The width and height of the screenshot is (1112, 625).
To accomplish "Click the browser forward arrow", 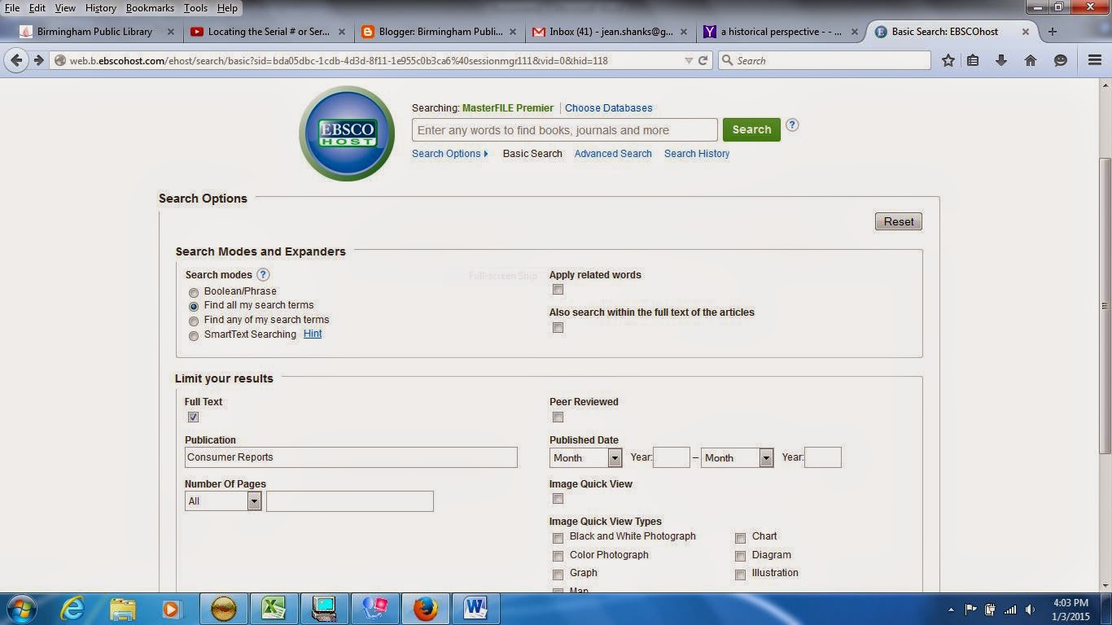I will (38, 60).
